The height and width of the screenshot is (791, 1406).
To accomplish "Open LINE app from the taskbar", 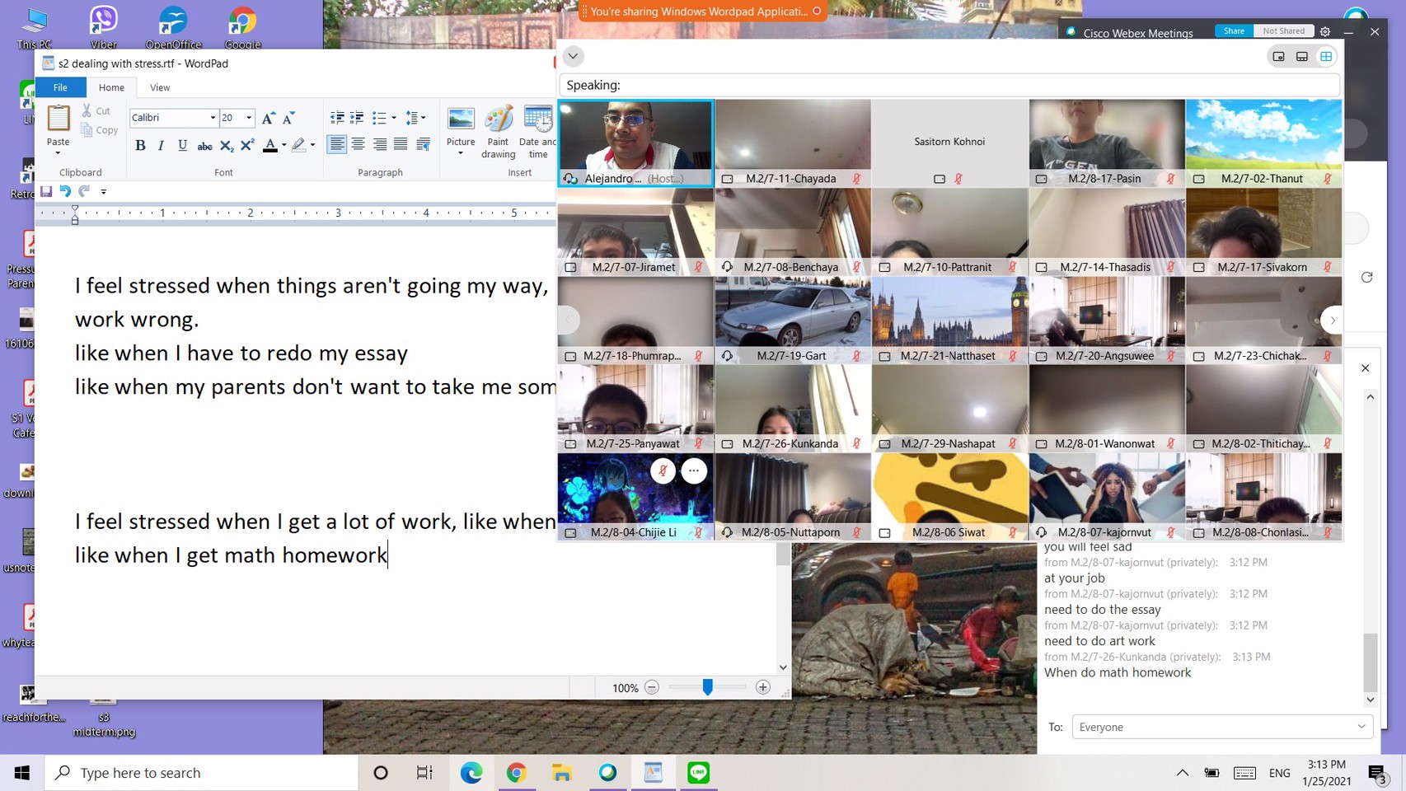I will point(699,773).
